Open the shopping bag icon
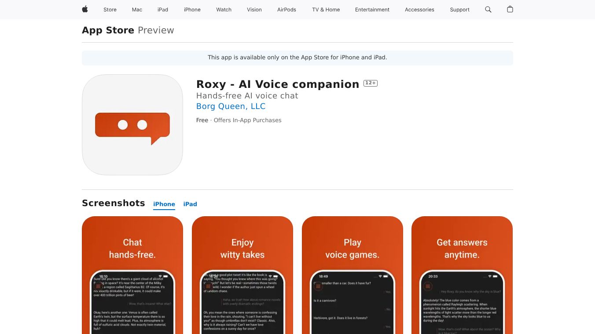The image size is (595, 334). [510, 9]
